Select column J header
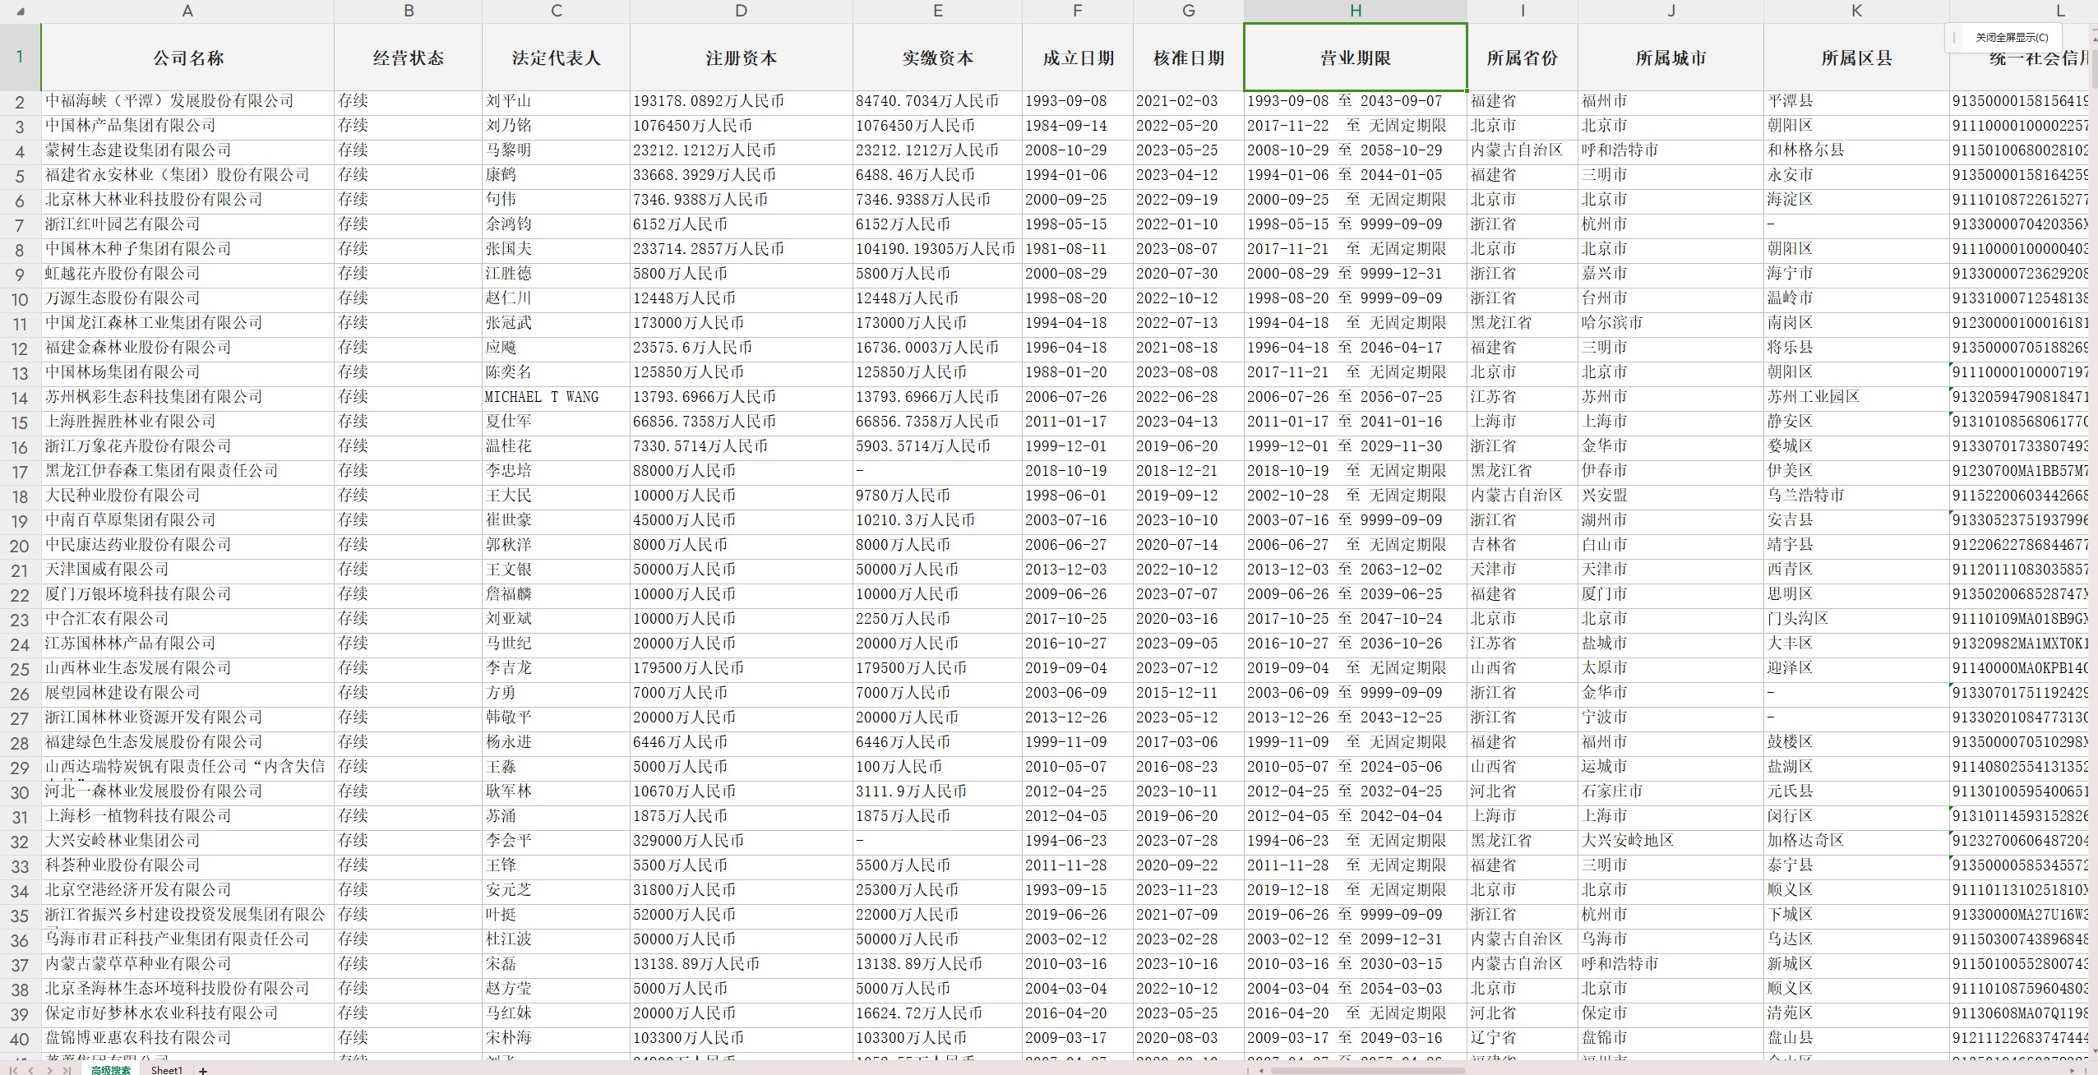Image resolution: width=2098 pixels, height=1075 pixels. click(x=1671, y=12)
